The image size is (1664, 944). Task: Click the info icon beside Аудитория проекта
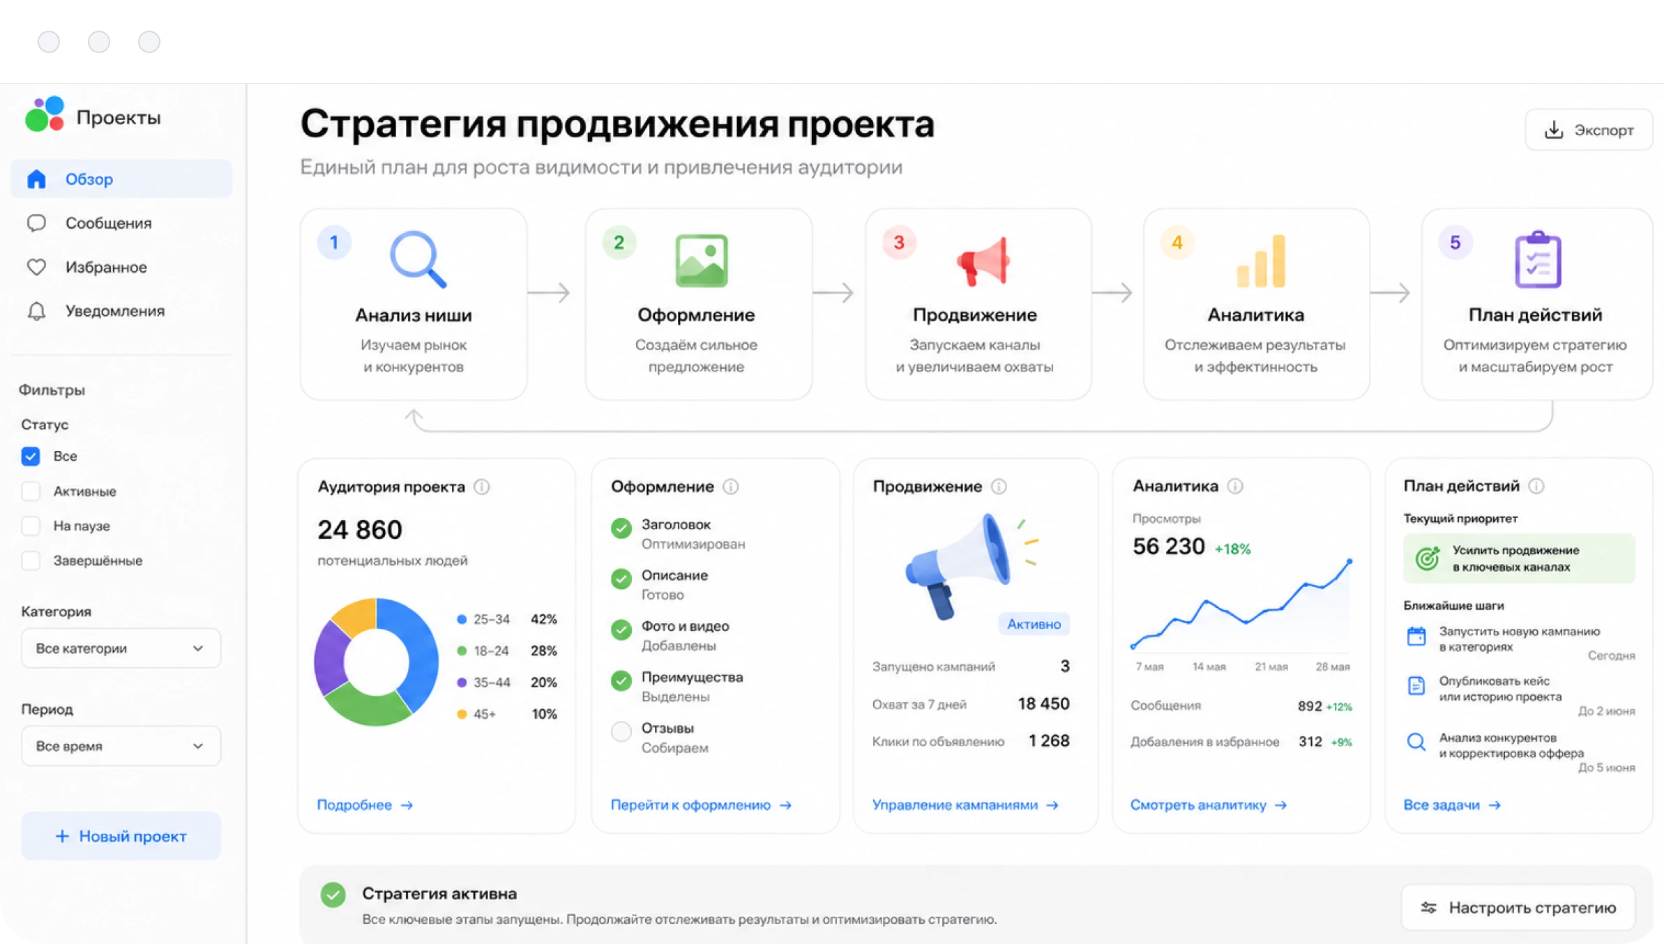(x=482, y=487)
